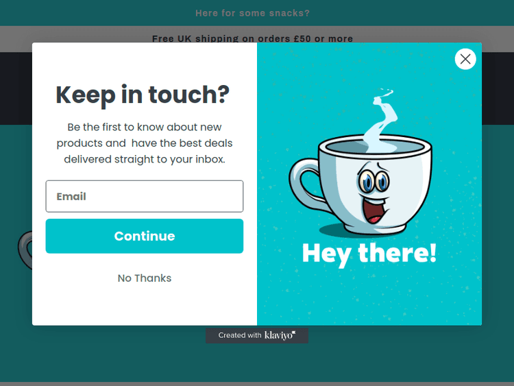Click the "Be the first to know" paragraph
514x386 pixels.
coord(144,143)
